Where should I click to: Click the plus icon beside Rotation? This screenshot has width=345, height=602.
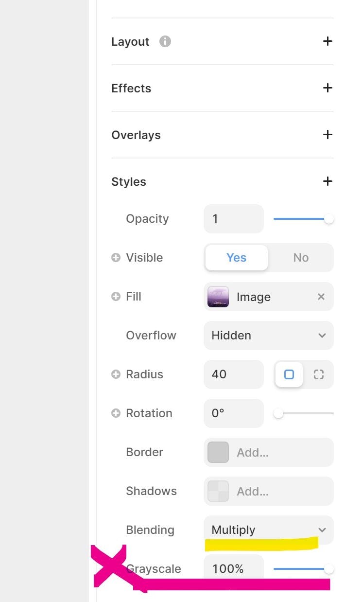pyautogui.click(x=116, y=413)
